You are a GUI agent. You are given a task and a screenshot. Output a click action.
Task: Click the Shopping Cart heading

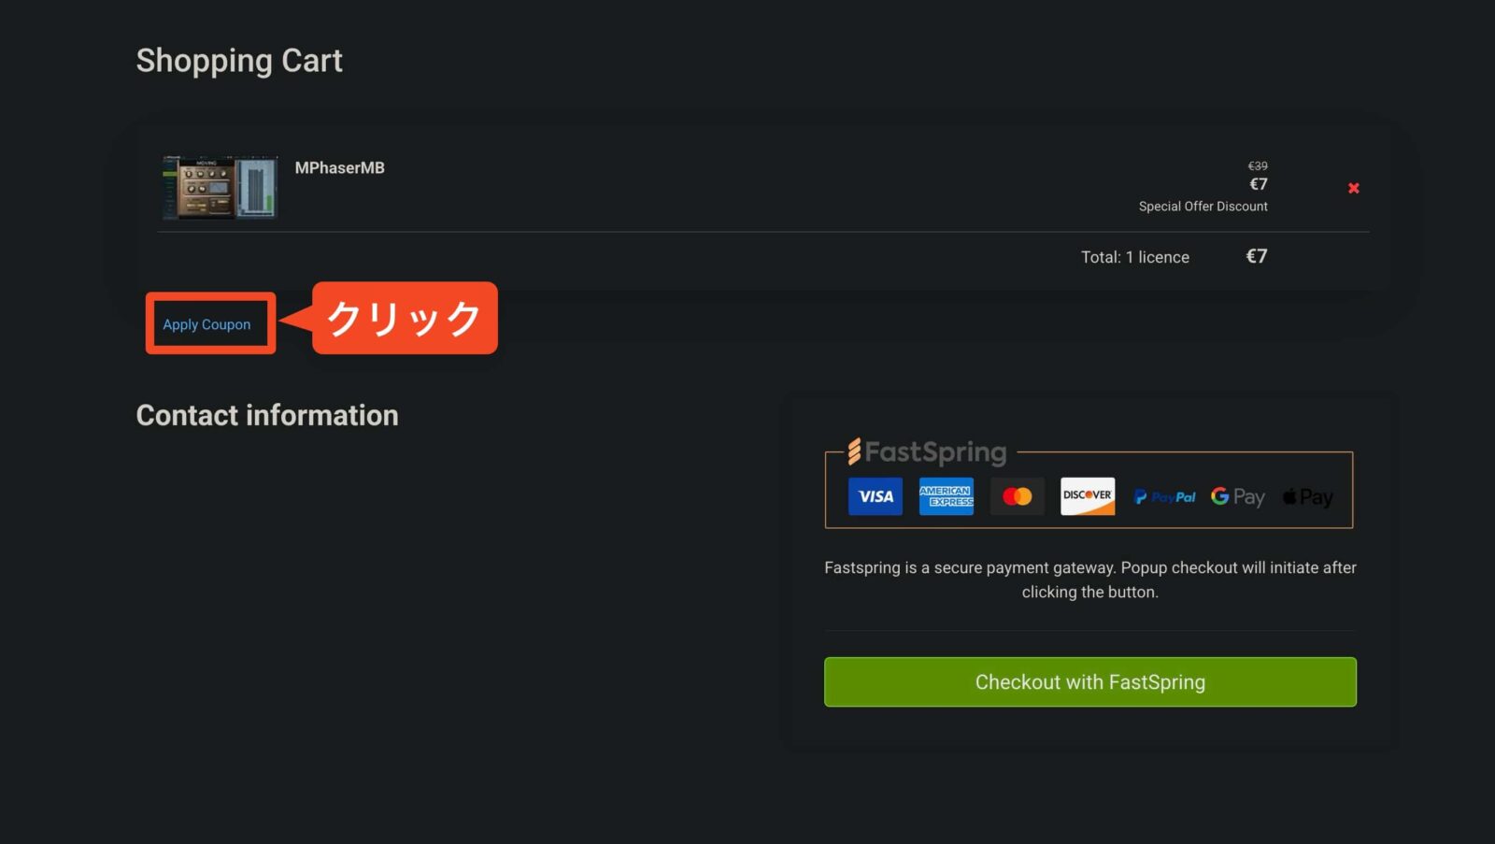[239, 61]
